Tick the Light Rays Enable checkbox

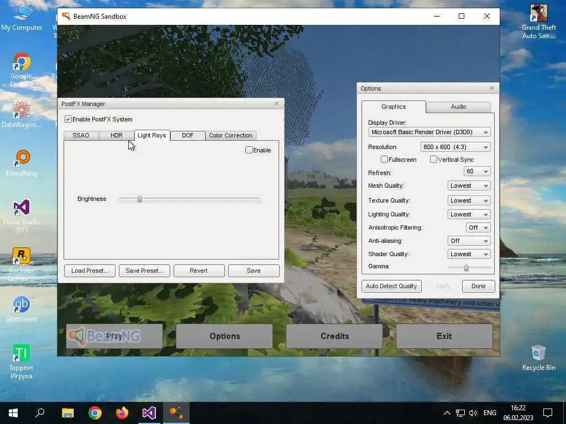click(x=249, y=150)
